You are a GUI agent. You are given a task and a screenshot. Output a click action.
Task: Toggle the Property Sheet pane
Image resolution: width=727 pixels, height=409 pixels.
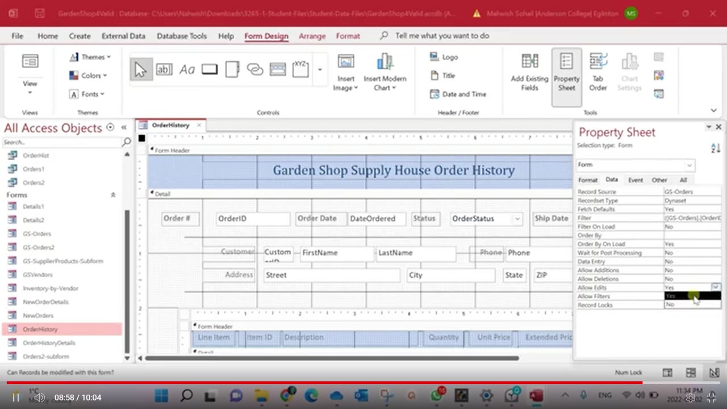point(567,77)
